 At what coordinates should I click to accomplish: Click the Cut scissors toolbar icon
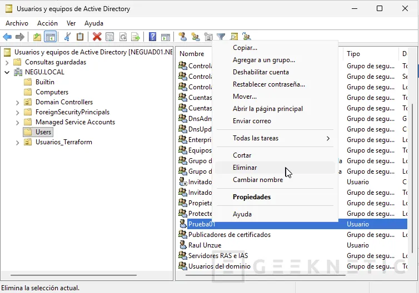pos(67,37)
